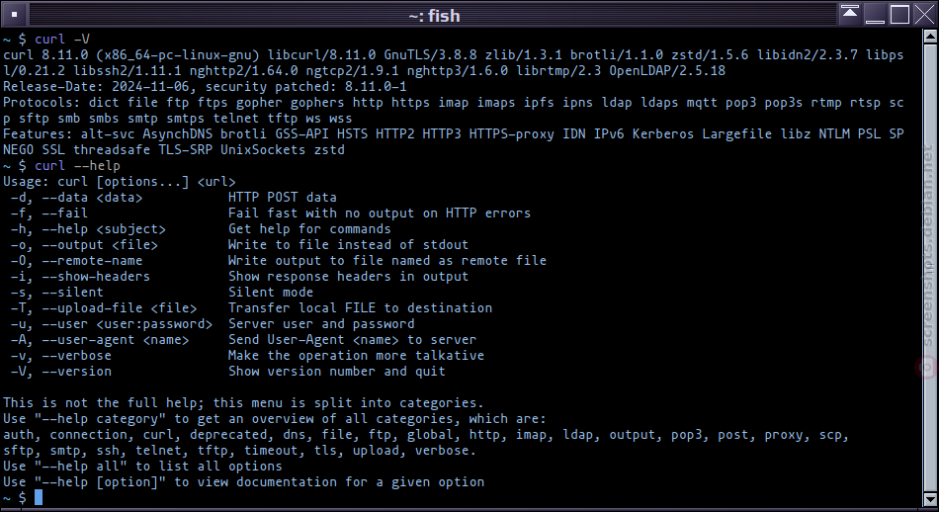Image resolution: width=939 pixels, height=512 pixels.
Task: Click the scrollbar down arrow
Action: pos(930,499)
